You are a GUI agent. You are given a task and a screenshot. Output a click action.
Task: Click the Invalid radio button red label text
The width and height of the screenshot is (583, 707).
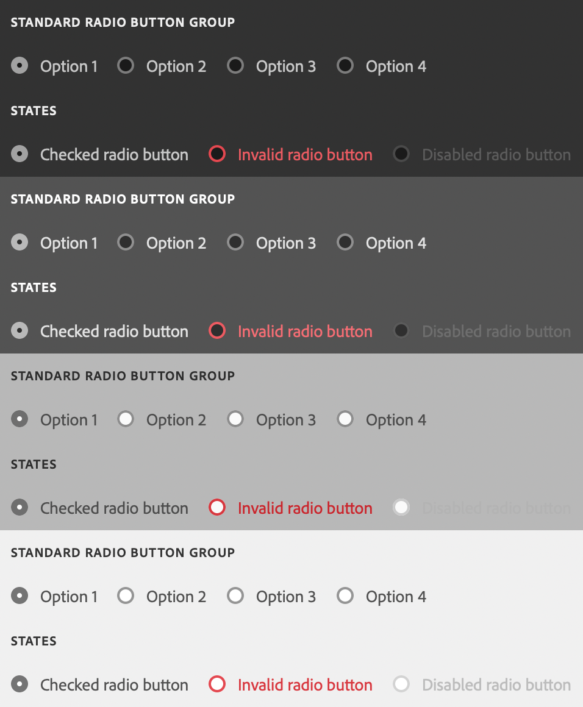coord(305,684)
